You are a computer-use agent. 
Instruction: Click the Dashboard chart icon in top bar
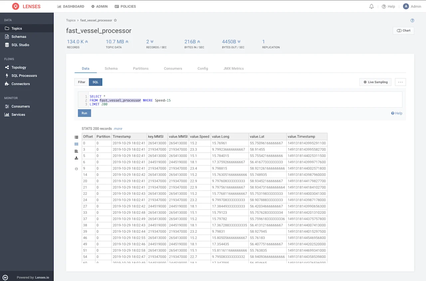coord(59,6)
